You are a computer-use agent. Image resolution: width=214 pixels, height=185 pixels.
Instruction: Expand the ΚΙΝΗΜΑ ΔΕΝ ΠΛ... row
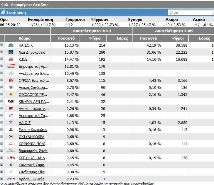pyautogui.click(x=2, y=101)
